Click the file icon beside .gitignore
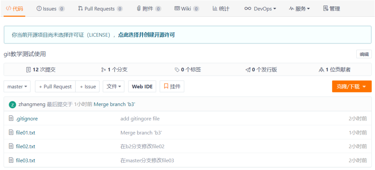Screen dimensions: 375x170 point(11,118)
